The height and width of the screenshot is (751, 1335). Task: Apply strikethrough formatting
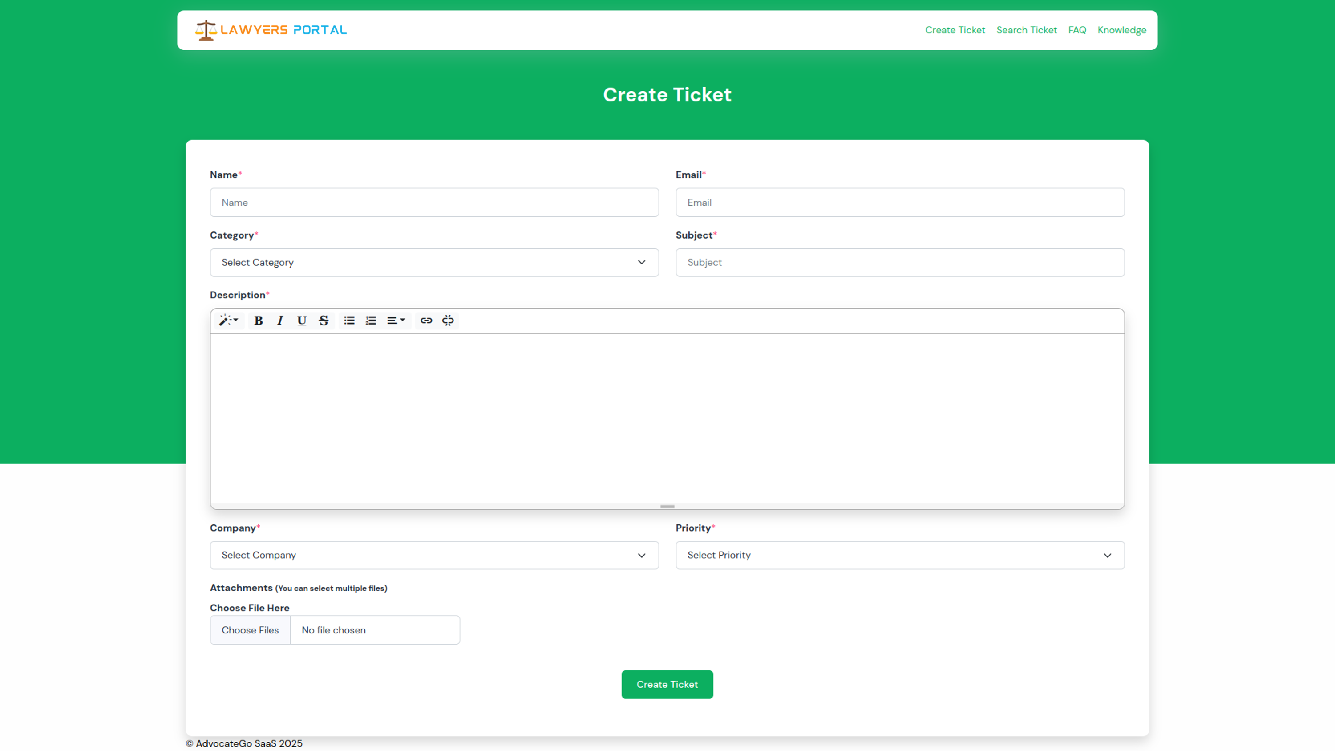coord(324,321)
